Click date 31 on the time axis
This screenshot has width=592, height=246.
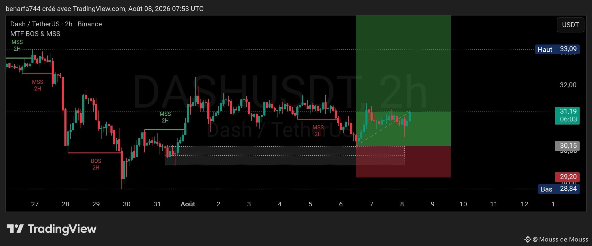coord(157,204)
